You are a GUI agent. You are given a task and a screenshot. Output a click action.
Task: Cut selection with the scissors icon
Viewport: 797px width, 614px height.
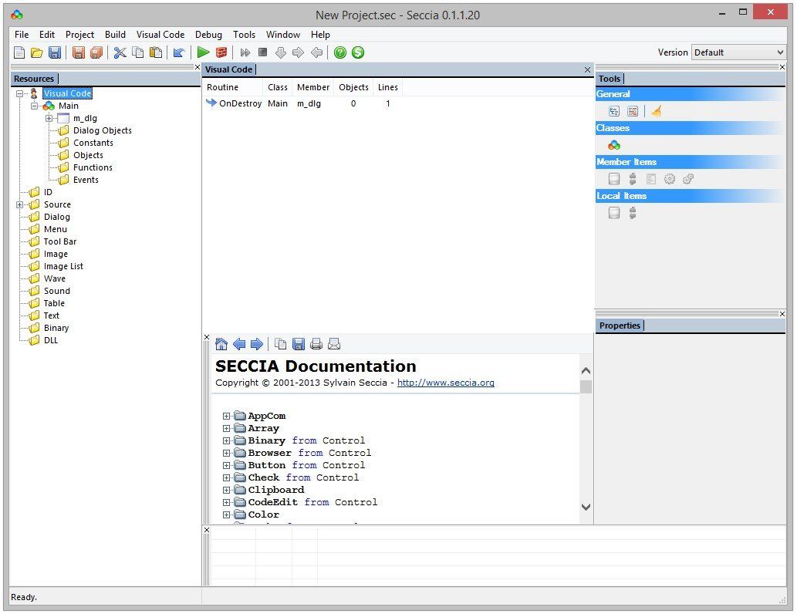point(120,52)
